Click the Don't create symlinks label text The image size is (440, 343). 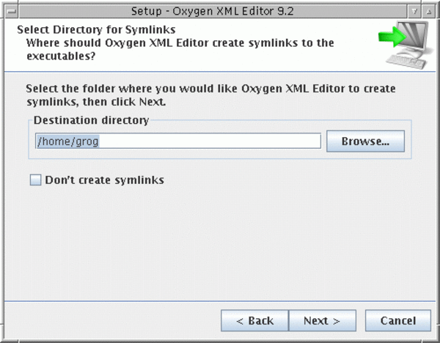104,180
